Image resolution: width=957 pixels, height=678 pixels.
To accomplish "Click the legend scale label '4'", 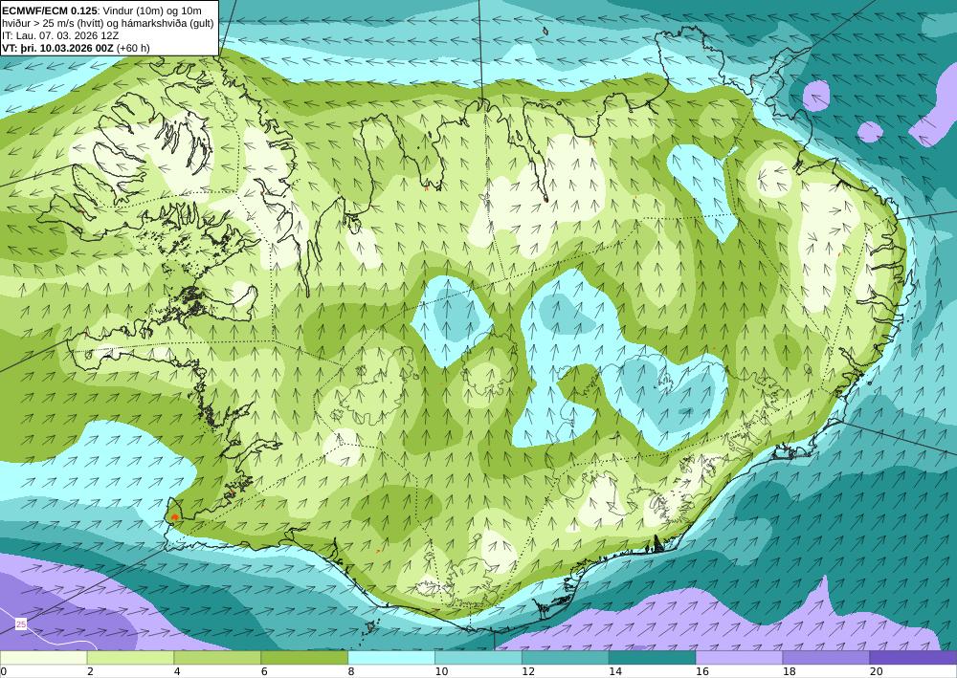I will [177, 671].
